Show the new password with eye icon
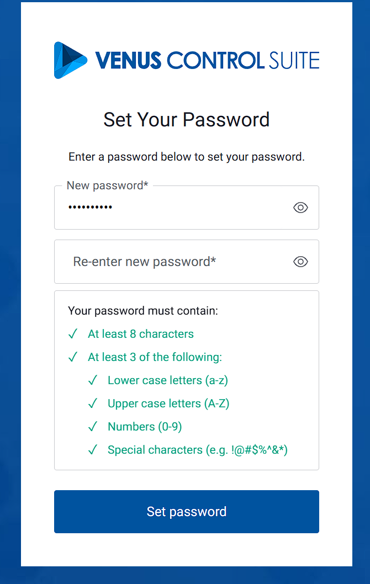The height and width of the screenshot is (584, 370). (300, 208)
